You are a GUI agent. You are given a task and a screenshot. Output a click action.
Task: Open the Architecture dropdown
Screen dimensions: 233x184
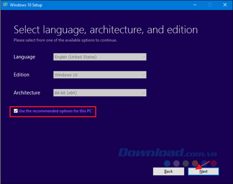coord(100,93)
